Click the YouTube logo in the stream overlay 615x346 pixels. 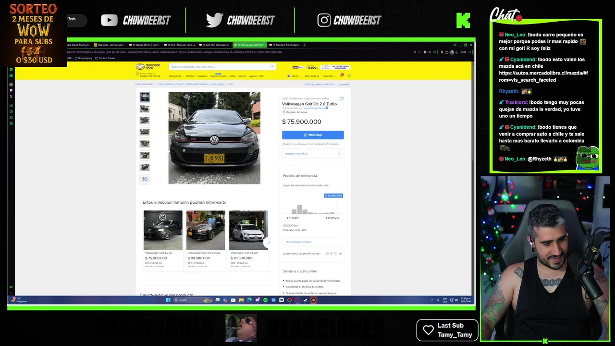tap(109, 20)
